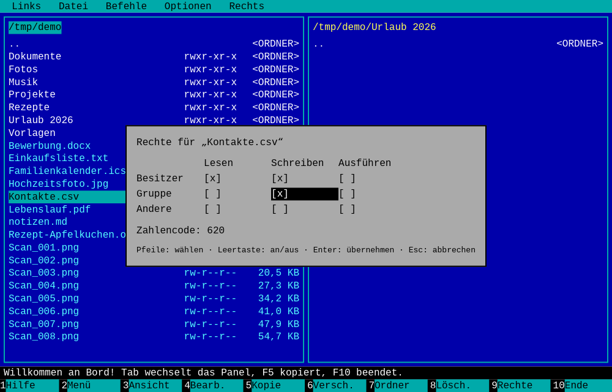Screen dimensions: 612x392
Task: Open the Befehle menu
Action: tap(126, 6)
